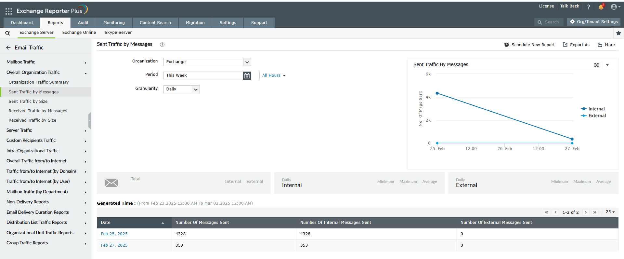
Task: Collapse the left sidebar panel handle
Action: pos(90,121)
